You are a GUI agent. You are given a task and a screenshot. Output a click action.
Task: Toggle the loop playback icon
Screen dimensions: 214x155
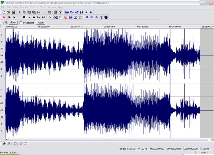50,17
